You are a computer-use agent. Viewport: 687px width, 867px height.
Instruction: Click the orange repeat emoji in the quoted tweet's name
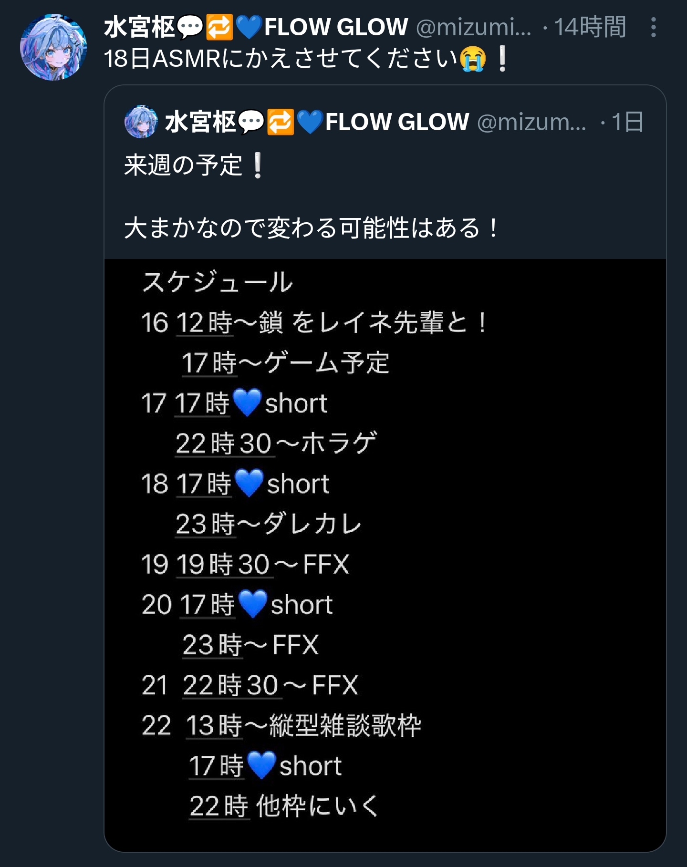(280, 122)
